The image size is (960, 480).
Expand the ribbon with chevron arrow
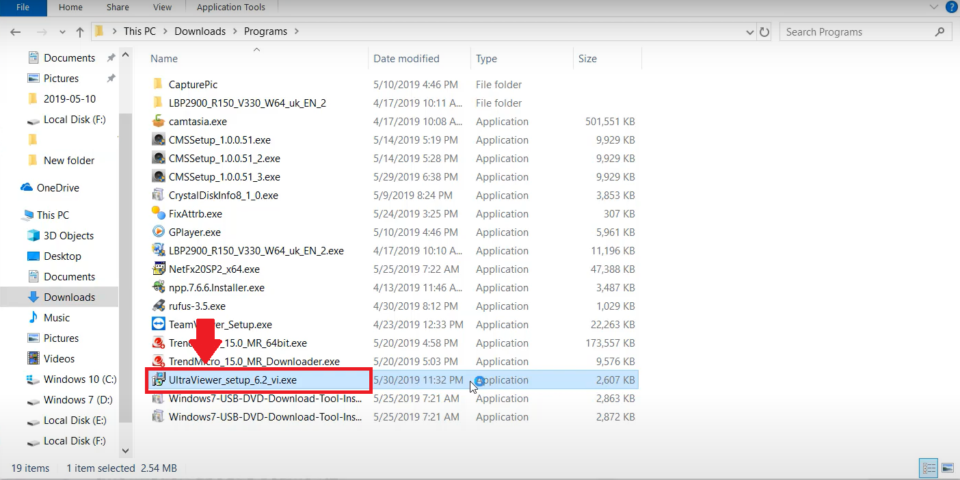point(934,7)
